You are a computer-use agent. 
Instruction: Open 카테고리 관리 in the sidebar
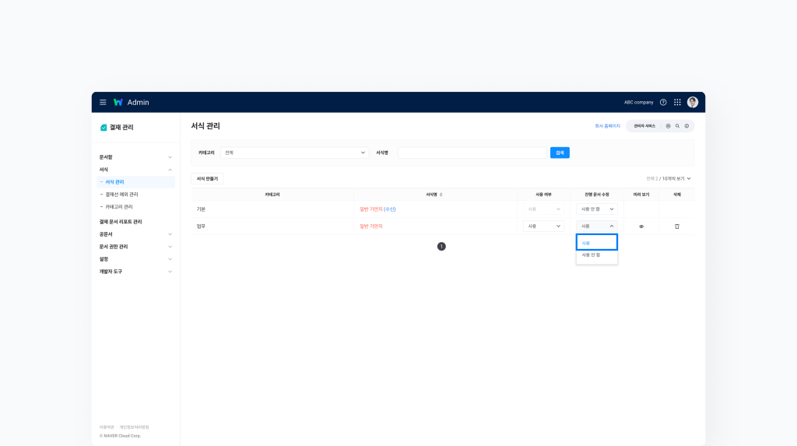(x=119, y=207)
